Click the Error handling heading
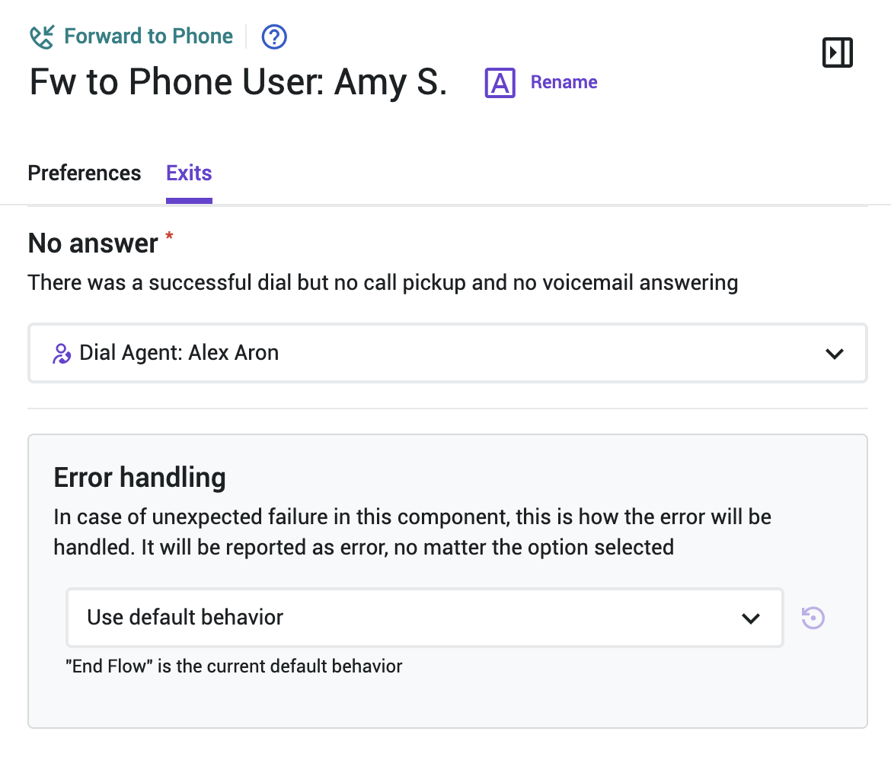The width and height of the screenshot is (891, 779). tap(140, 478)
